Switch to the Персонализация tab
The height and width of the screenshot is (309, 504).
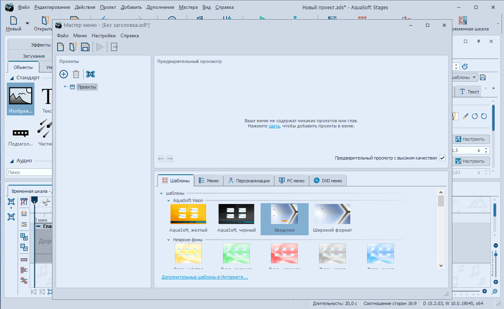coord(249,181)
